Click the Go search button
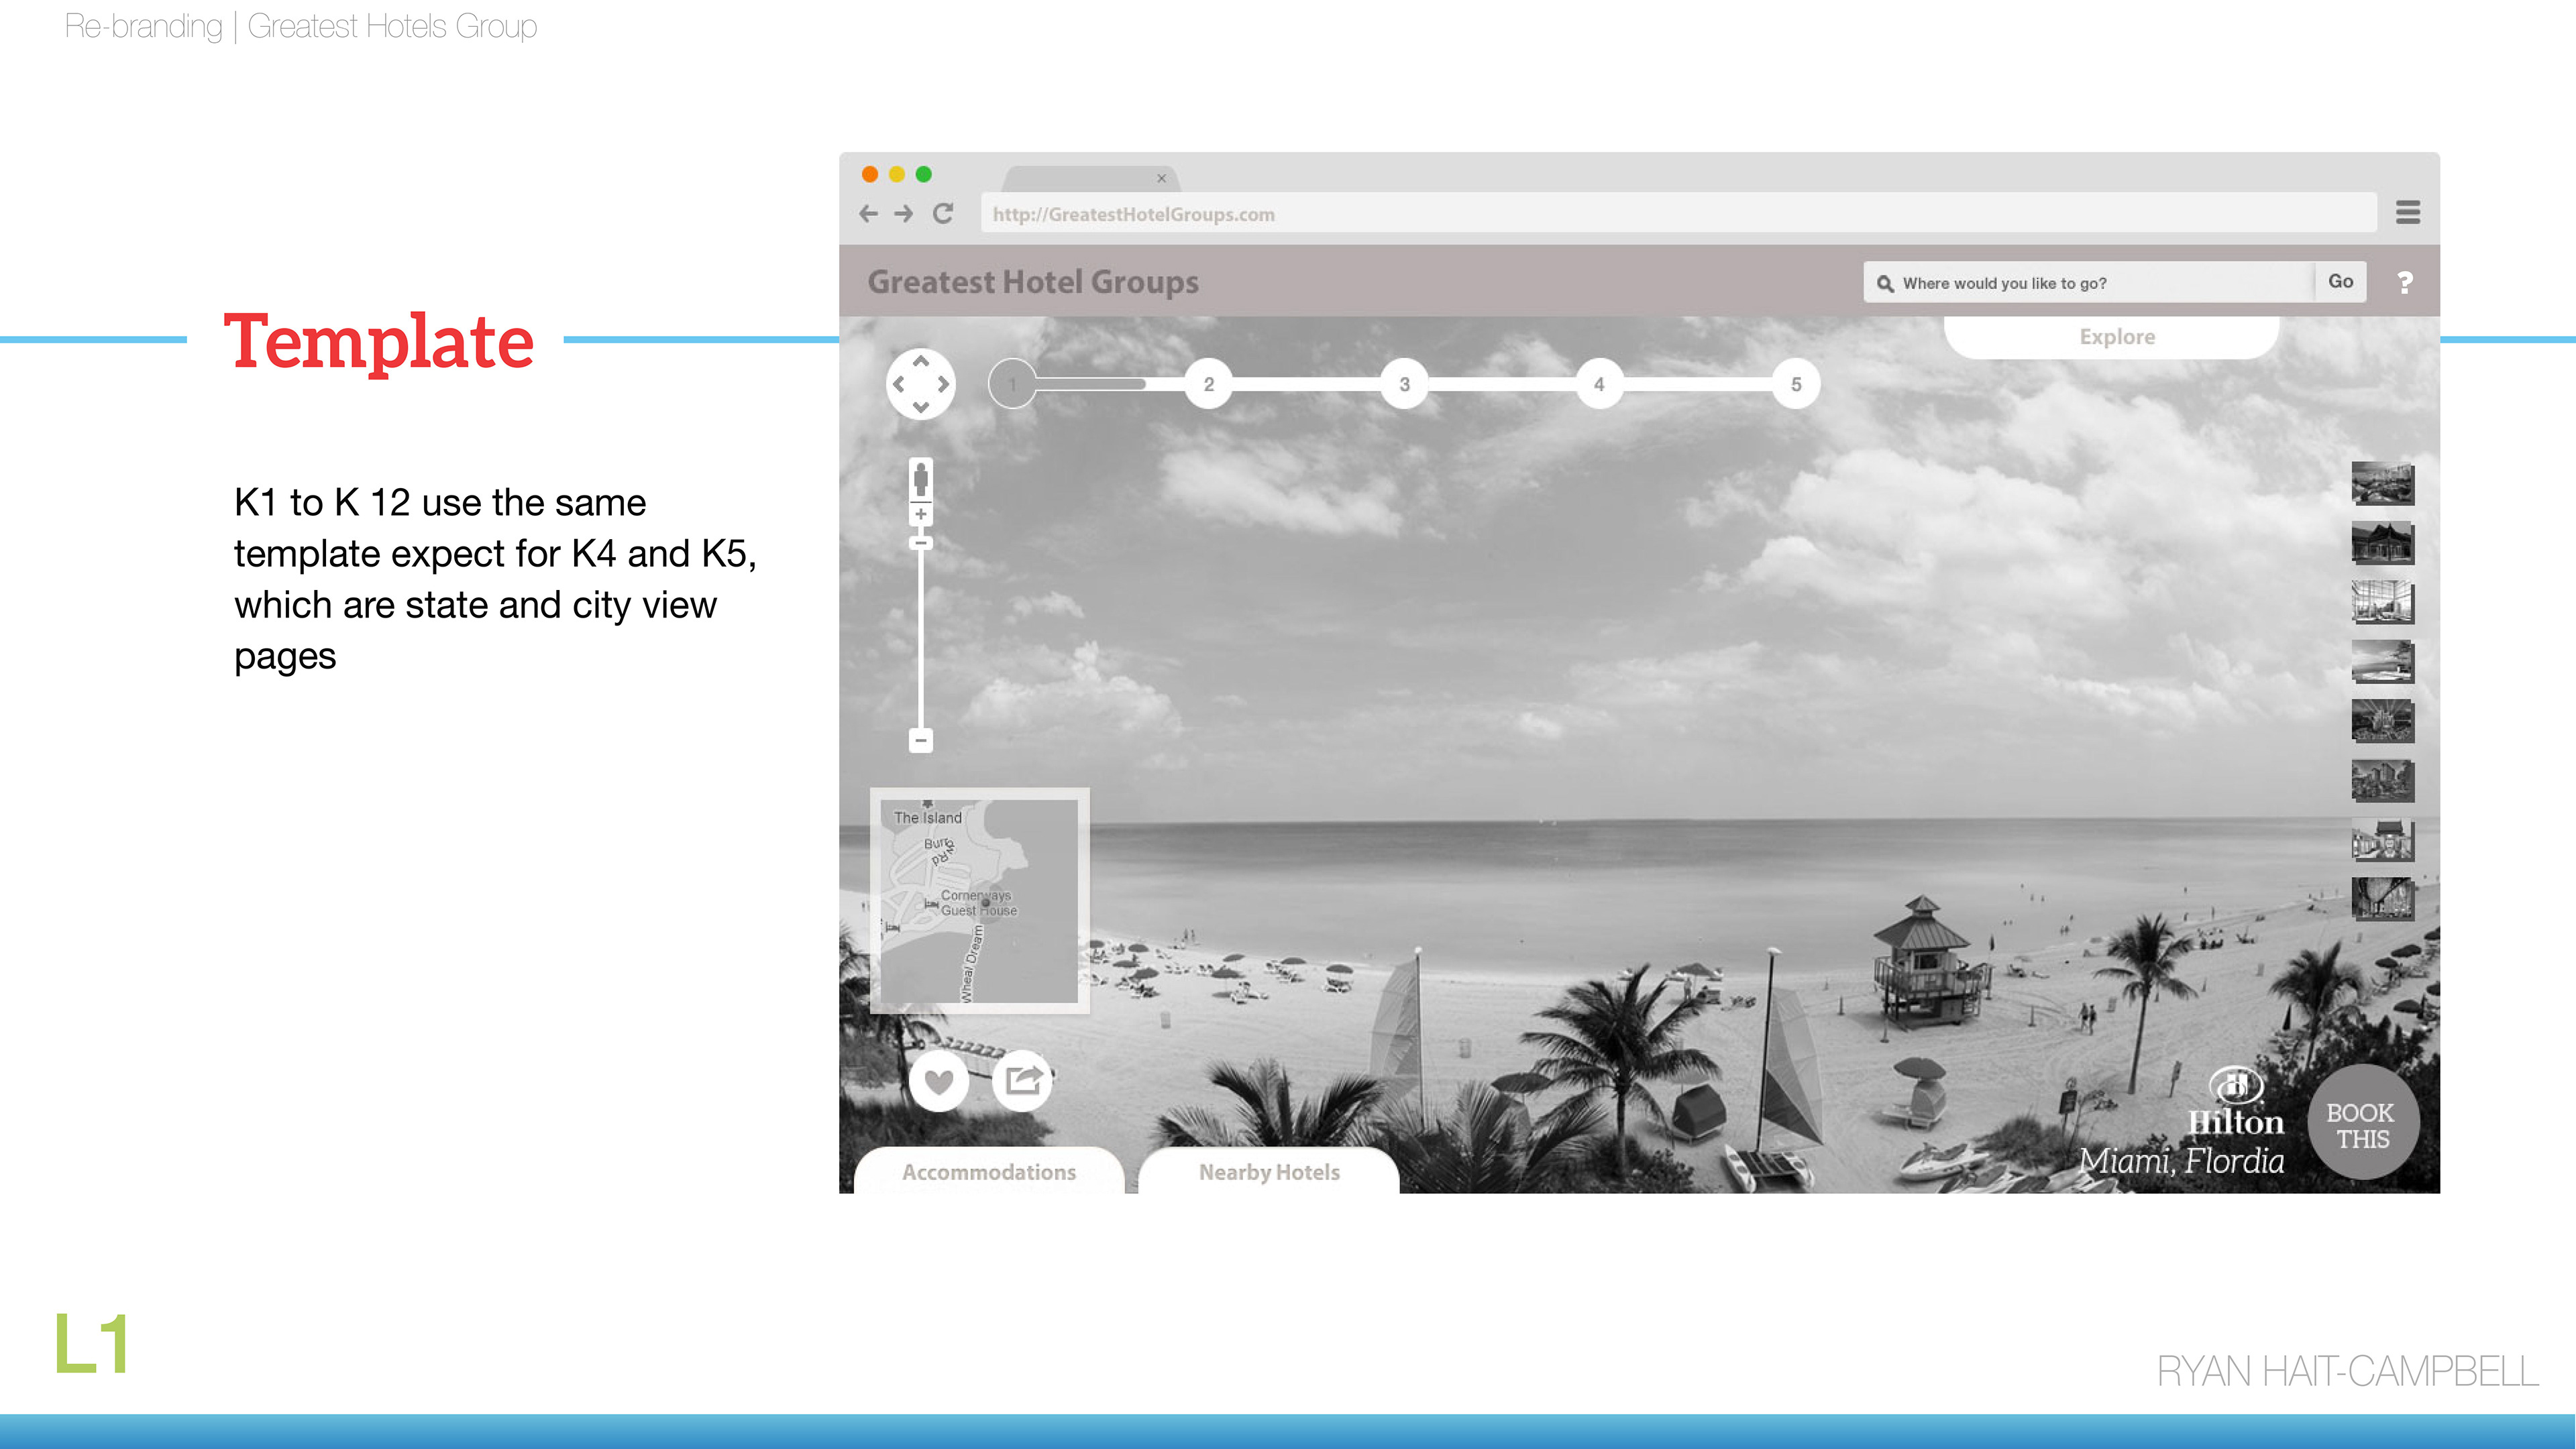This screenshot has width=2576, height=1449. click(2340, 282)
